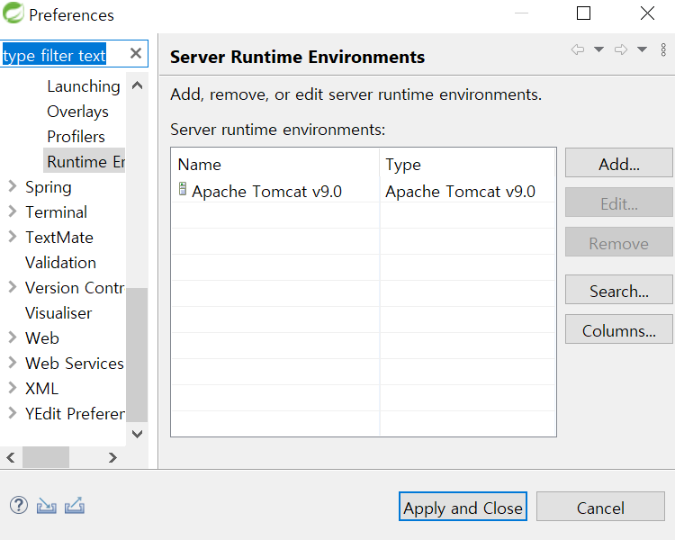The width and height of the screenshot is (675, 540).
Task: Click the tree horizontal scrollbar thumb
Action: click(46, 457)
